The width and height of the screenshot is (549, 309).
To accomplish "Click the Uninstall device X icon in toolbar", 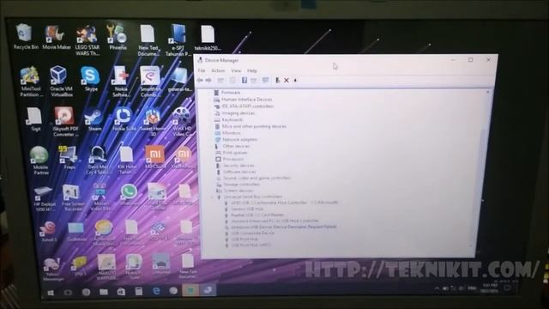I will pyautogui.click(x=287, y=80).
